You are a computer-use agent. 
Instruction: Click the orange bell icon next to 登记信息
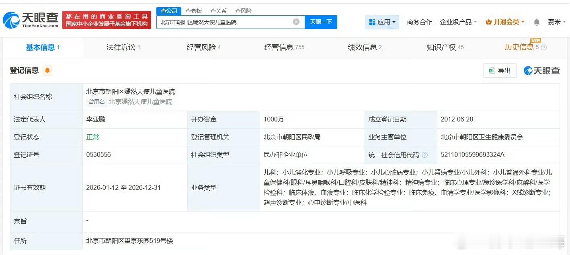pos(48,70)
